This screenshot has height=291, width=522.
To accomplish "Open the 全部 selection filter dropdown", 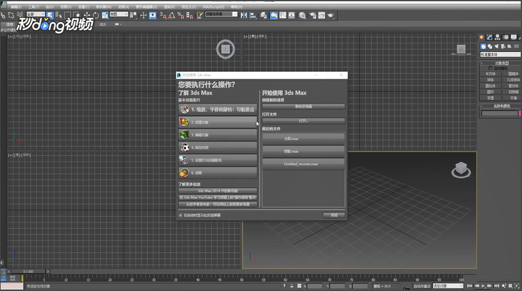I will tap(36, 14).
